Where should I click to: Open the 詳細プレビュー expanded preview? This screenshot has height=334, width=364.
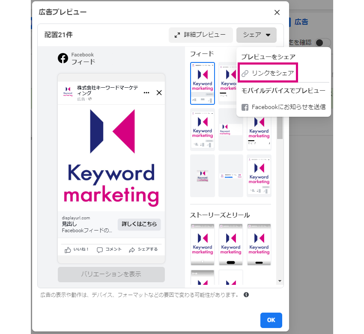click(x=200, y=35)
